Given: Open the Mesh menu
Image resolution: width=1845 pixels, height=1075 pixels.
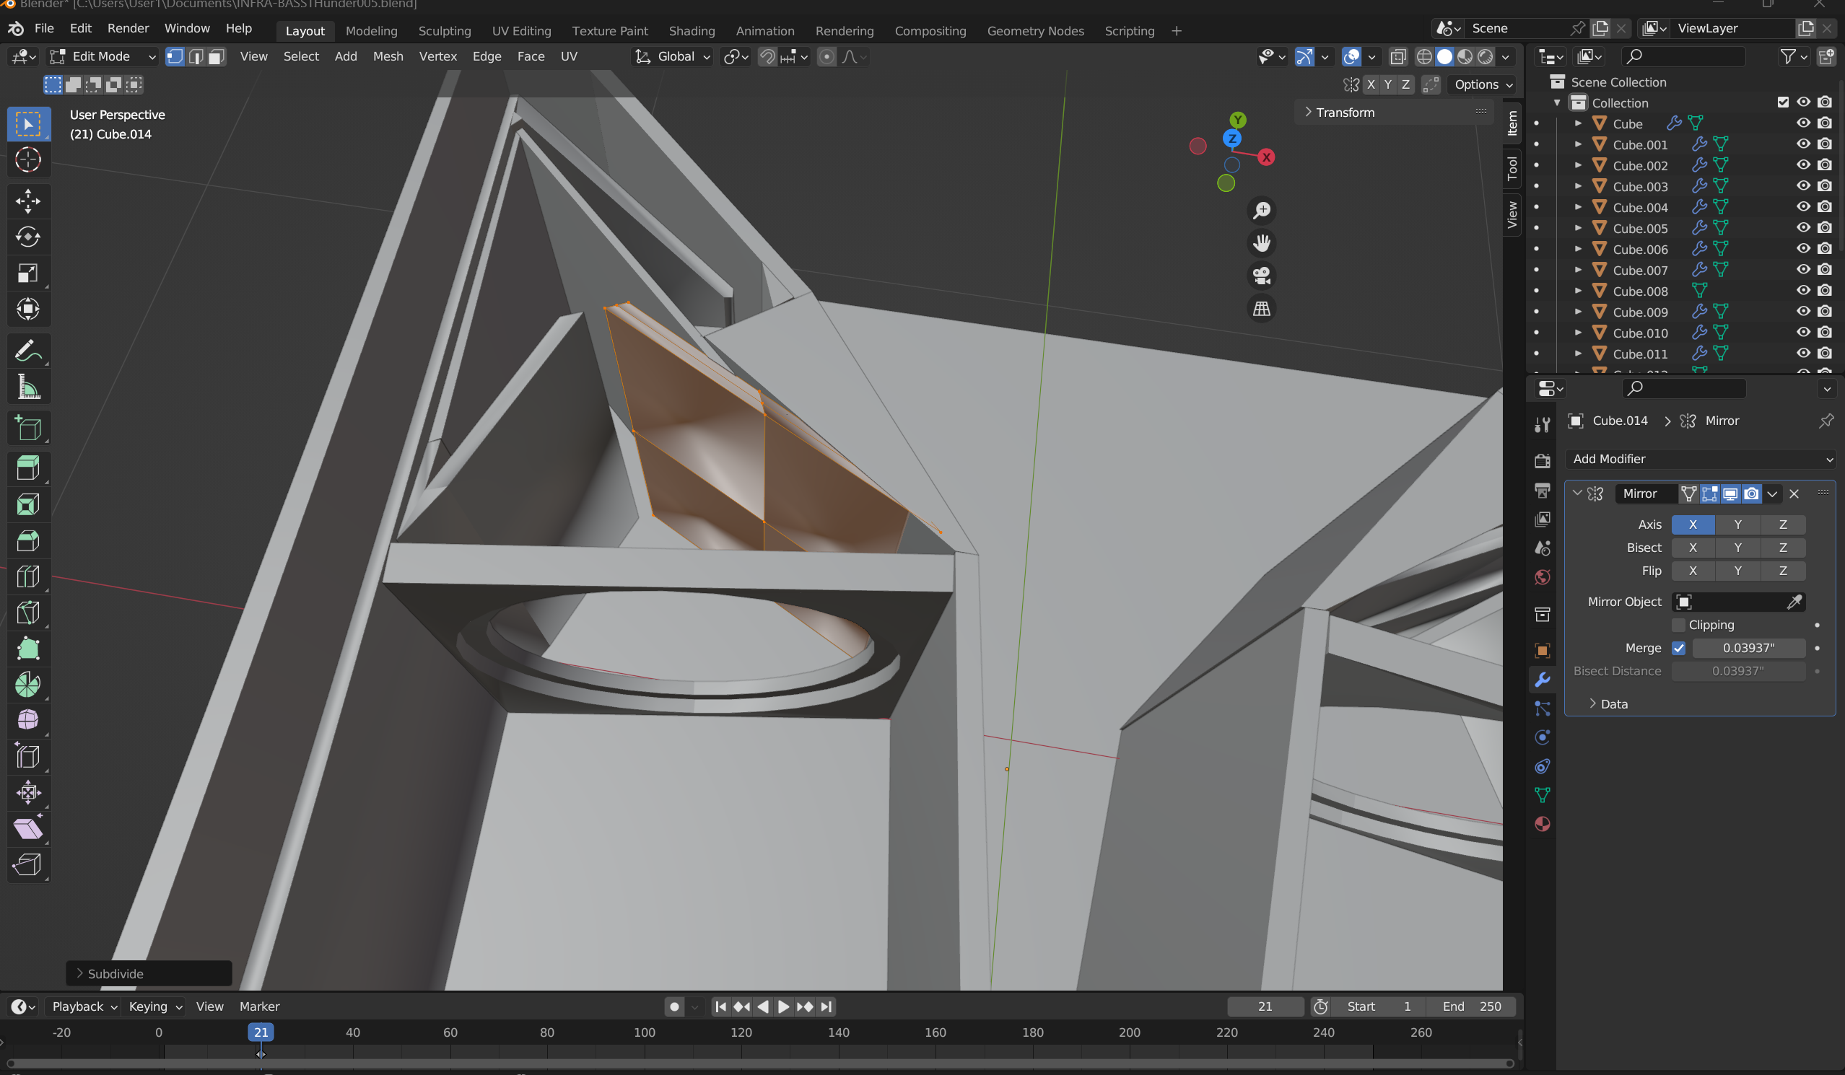Looking at the screenshot, I should [388, 56].
